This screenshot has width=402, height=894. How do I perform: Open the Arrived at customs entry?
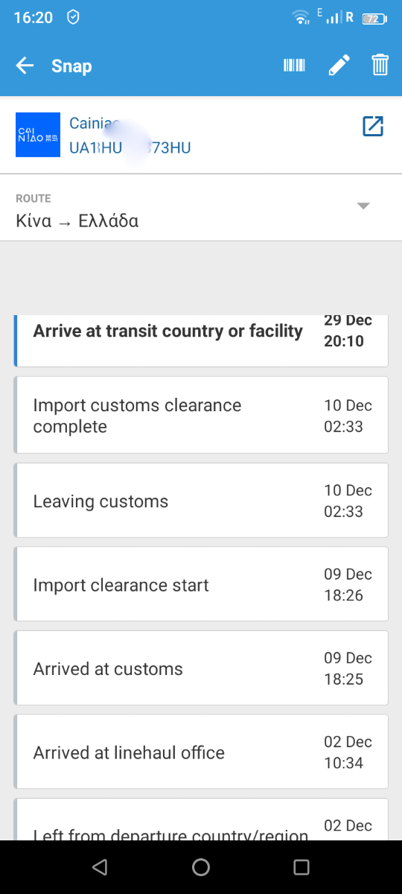(201, 668)
